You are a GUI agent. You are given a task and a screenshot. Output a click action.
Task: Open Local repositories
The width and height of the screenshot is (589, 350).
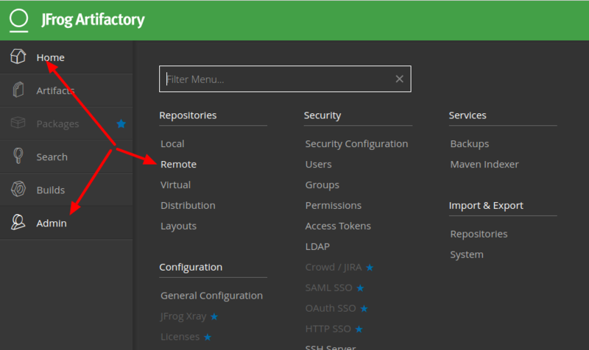click(x=172, y=143)
